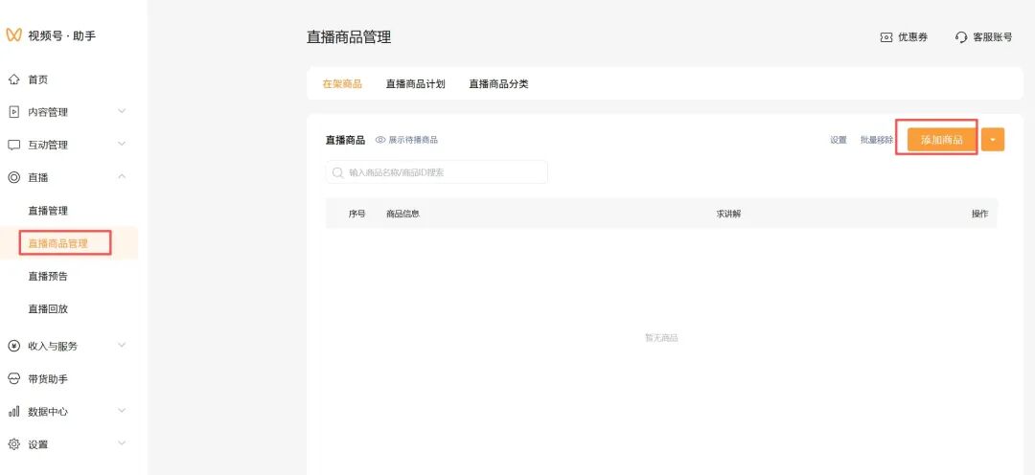Image resolution: width=1035 pixels, height=475 pixels.
Task: Click the 直播商品 section heading
Action: coord(345,140)
